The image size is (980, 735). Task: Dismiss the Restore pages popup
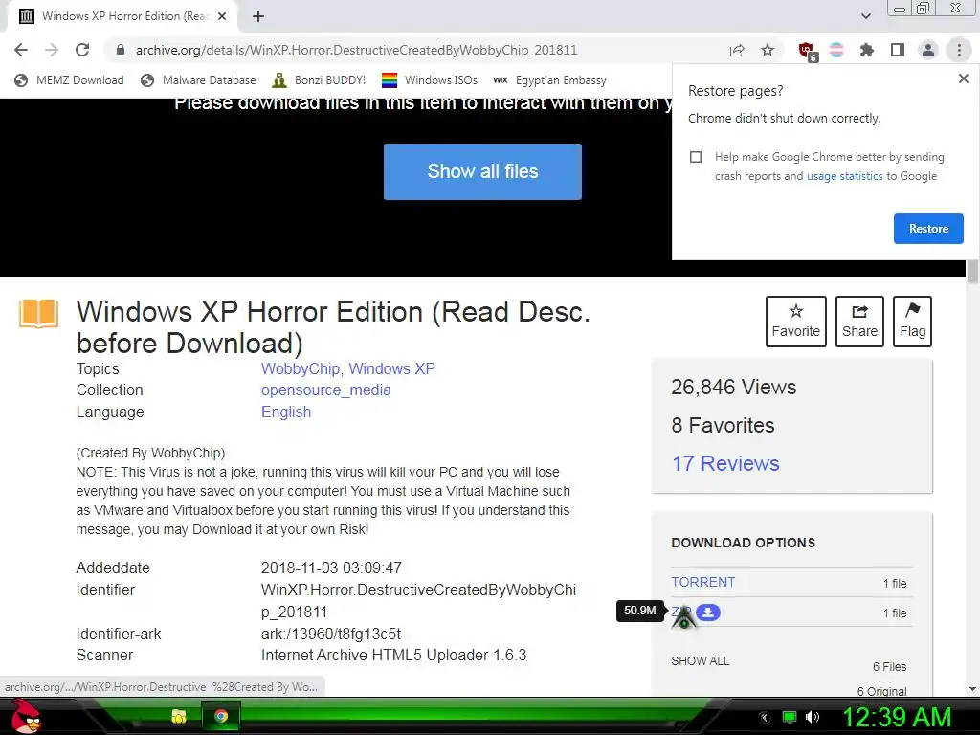[x=963, y=78]
